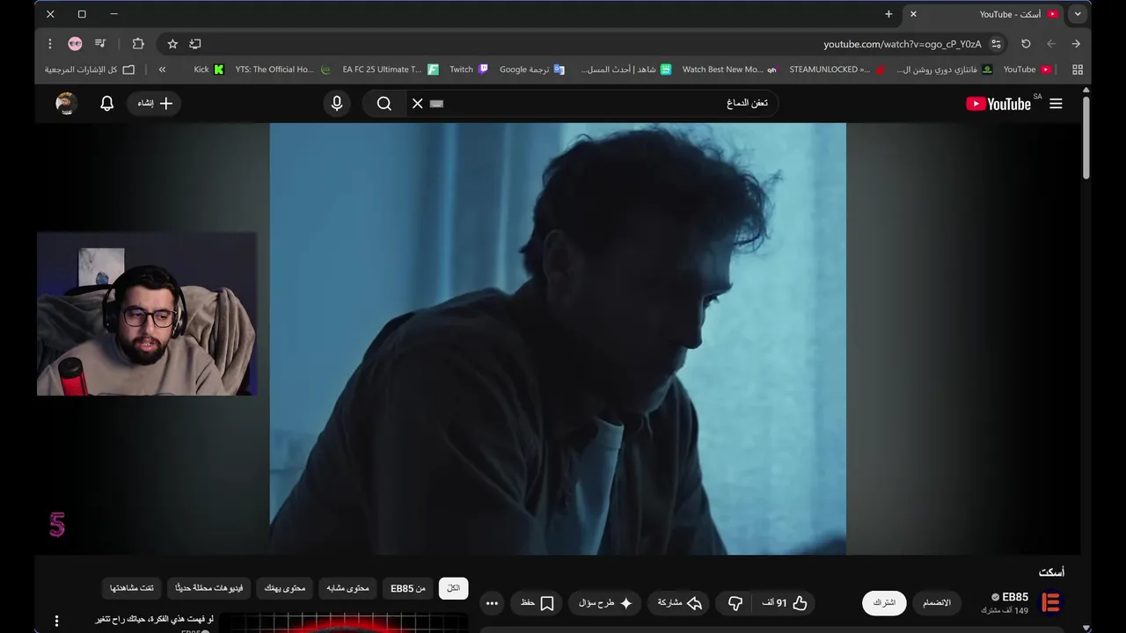Open YouTube notifications bell
The height and width of the screenshot is (633, 1126).
click(107, 104)
